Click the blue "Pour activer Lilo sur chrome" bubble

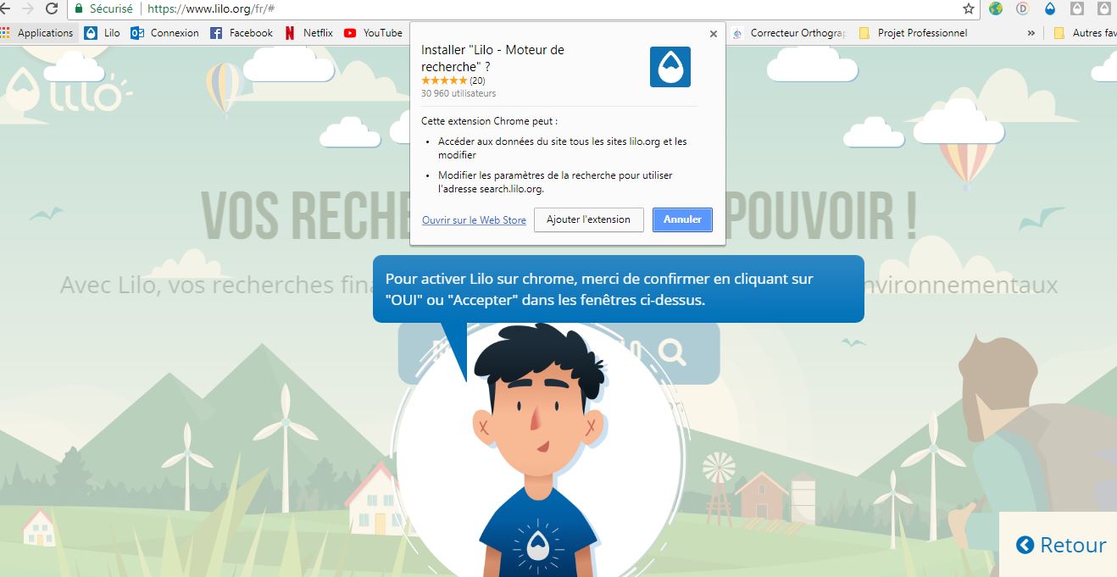pyautogui.click(x=619, y=289)
